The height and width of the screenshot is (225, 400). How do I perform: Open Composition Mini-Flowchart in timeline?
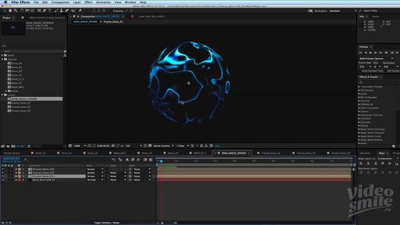[x=113, y=159]
